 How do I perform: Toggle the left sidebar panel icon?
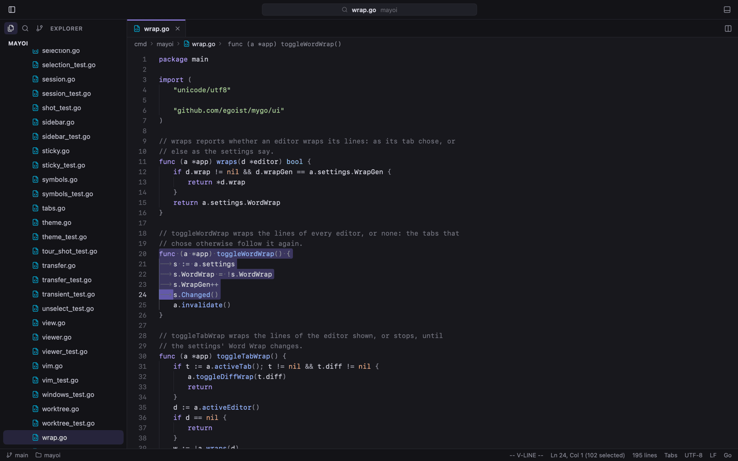tap(12, 10)
